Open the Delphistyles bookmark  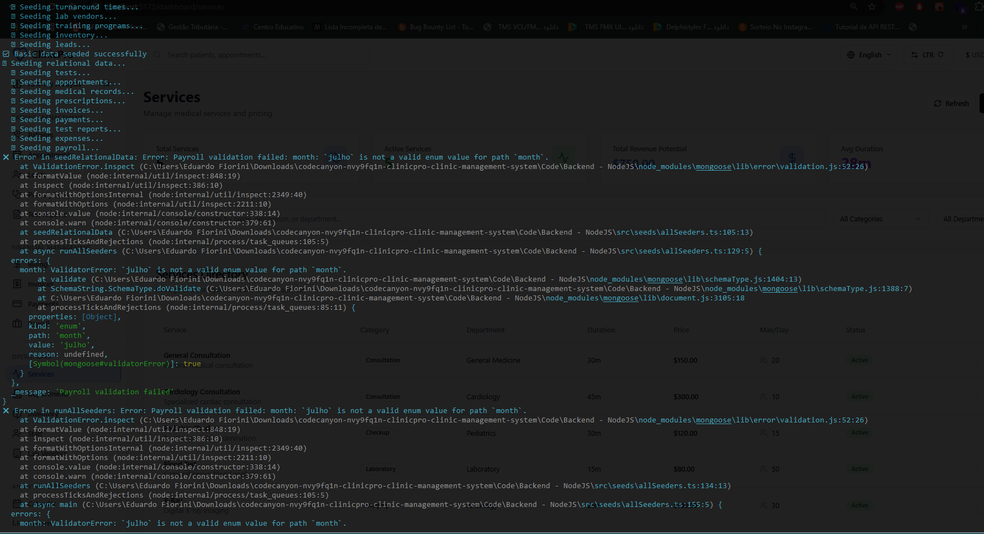coord(692,27)
